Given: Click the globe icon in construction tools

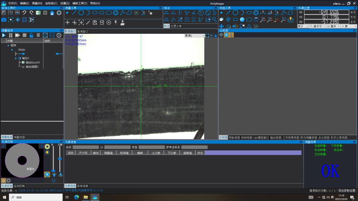Looking at the screenshot, I should tap(242, 20).
